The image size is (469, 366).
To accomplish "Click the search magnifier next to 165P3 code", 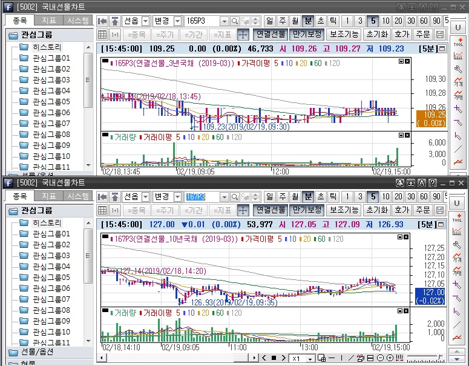I will pyautogui.click(x=235, y=21).
